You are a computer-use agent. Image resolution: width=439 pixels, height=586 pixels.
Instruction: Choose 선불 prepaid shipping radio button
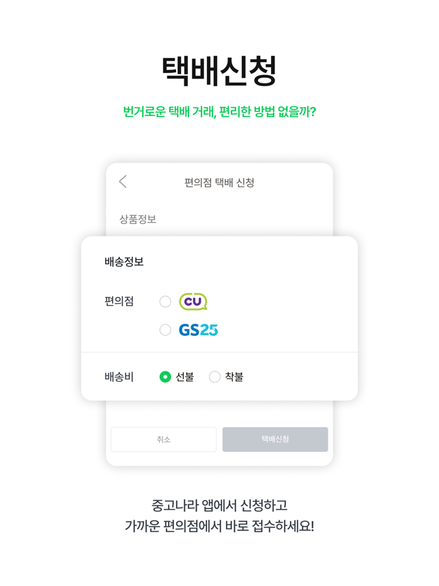pyautogui.click(x=165, y=377)
